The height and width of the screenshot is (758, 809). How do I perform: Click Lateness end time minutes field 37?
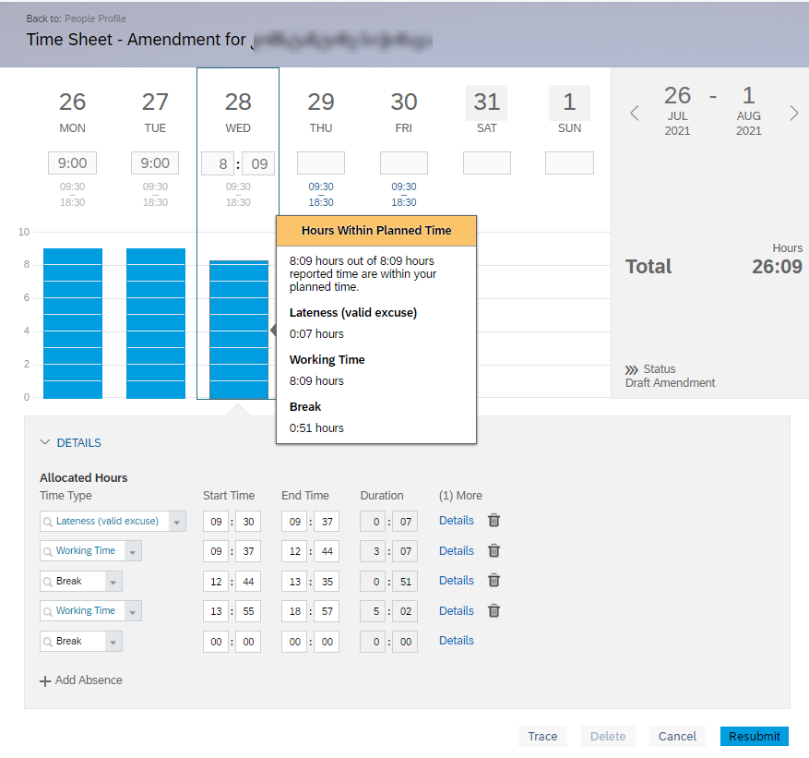tap(327, 522)
